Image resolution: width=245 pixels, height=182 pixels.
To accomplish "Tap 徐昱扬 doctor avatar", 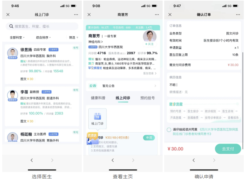I will [x=12, y=53].
